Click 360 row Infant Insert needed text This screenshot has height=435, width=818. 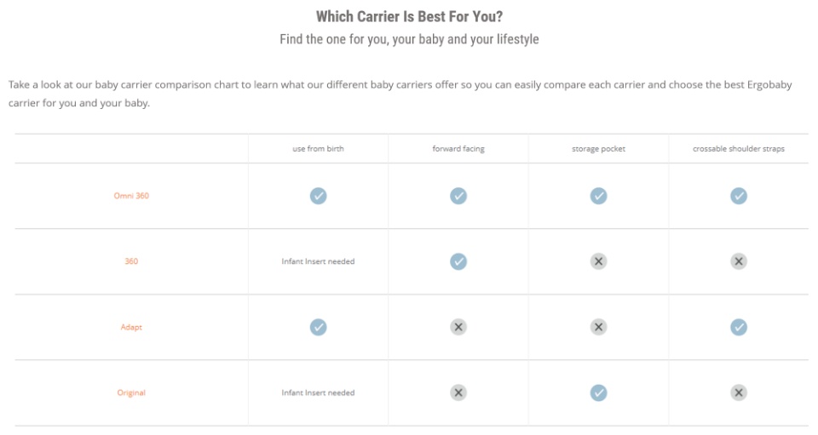(318, 261)
